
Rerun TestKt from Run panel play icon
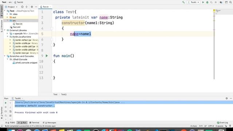tap(6, 103)
